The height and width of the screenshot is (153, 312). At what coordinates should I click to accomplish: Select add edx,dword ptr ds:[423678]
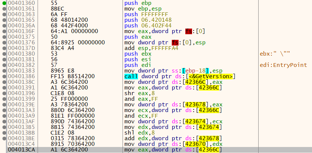tap(173, 138)
